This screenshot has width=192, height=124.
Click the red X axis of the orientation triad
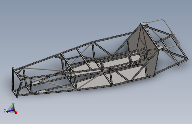[15, 112]
